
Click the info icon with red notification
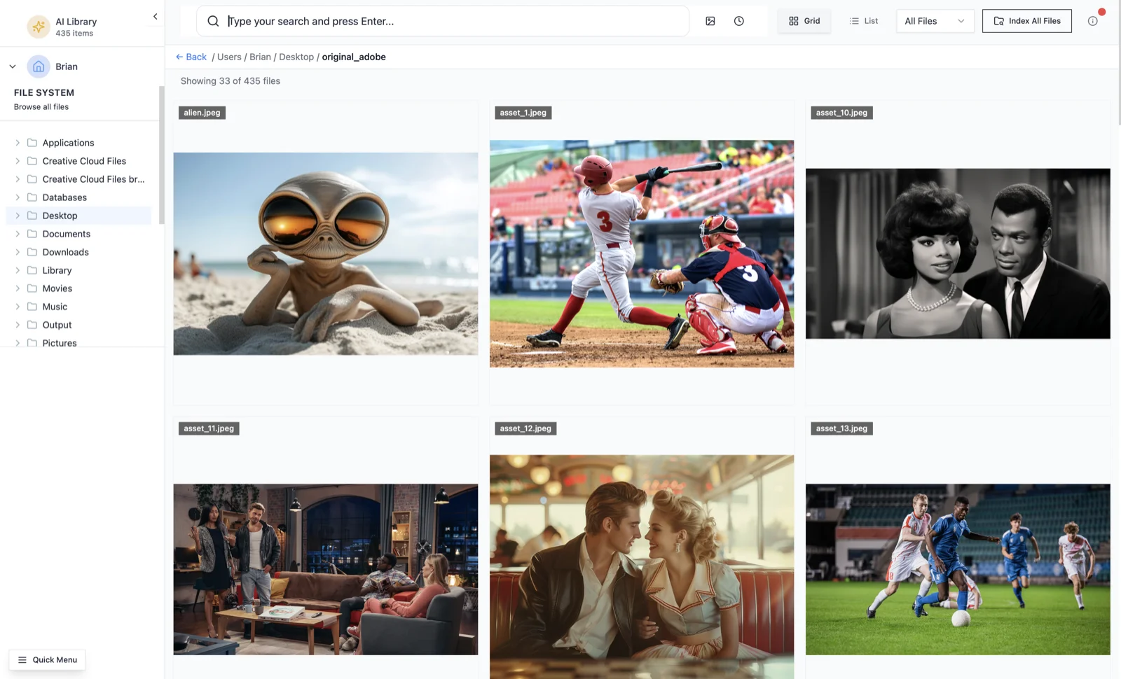click(1092, 21)
